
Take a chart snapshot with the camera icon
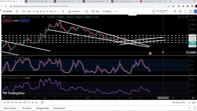[191, 11]
